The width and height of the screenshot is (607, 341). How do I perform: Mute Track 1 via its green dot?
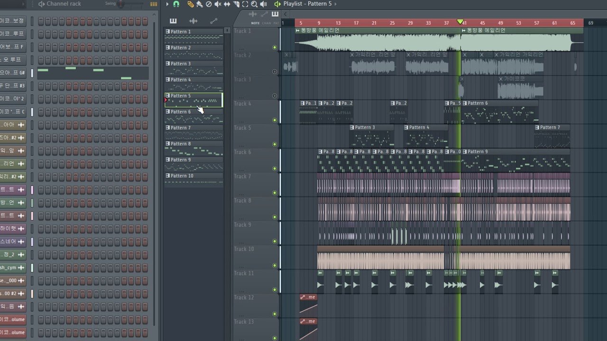click(x=275, y=47)
